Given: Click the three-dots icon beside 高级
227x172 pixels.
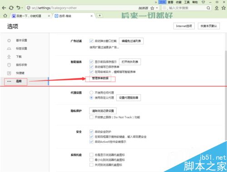Looking at the screenshot, I should (9, 81).
